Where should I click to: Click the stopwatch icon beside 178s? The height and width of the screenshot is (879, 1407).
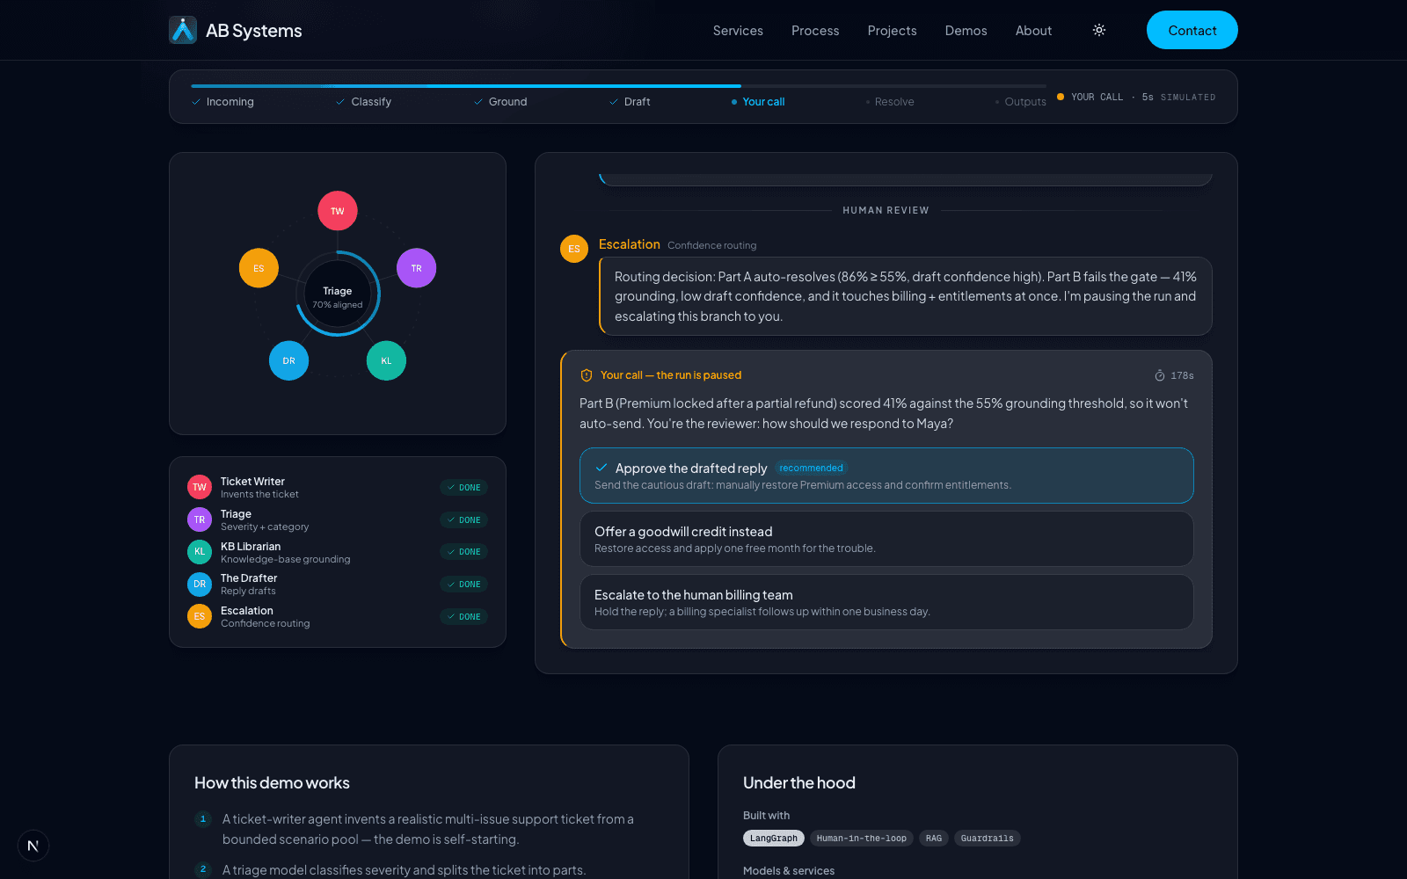(x=1160, y=375)
